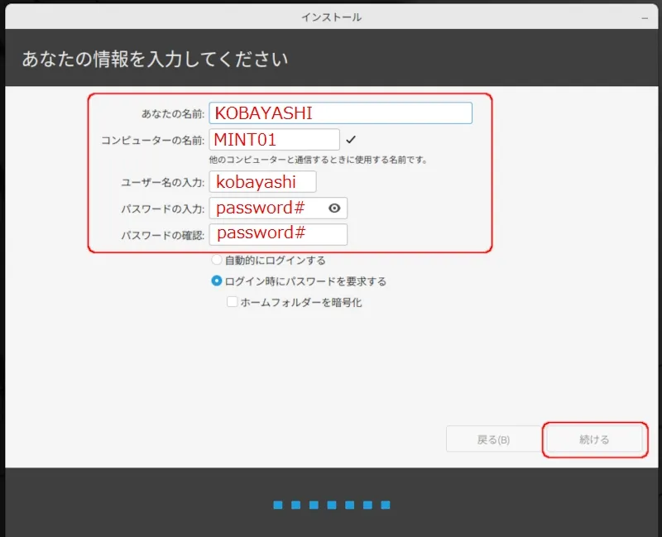The image size is (662, 537).
Task: Focus the あなたの名前 field containing KOBAYASHI
Action: coord(340,113)
